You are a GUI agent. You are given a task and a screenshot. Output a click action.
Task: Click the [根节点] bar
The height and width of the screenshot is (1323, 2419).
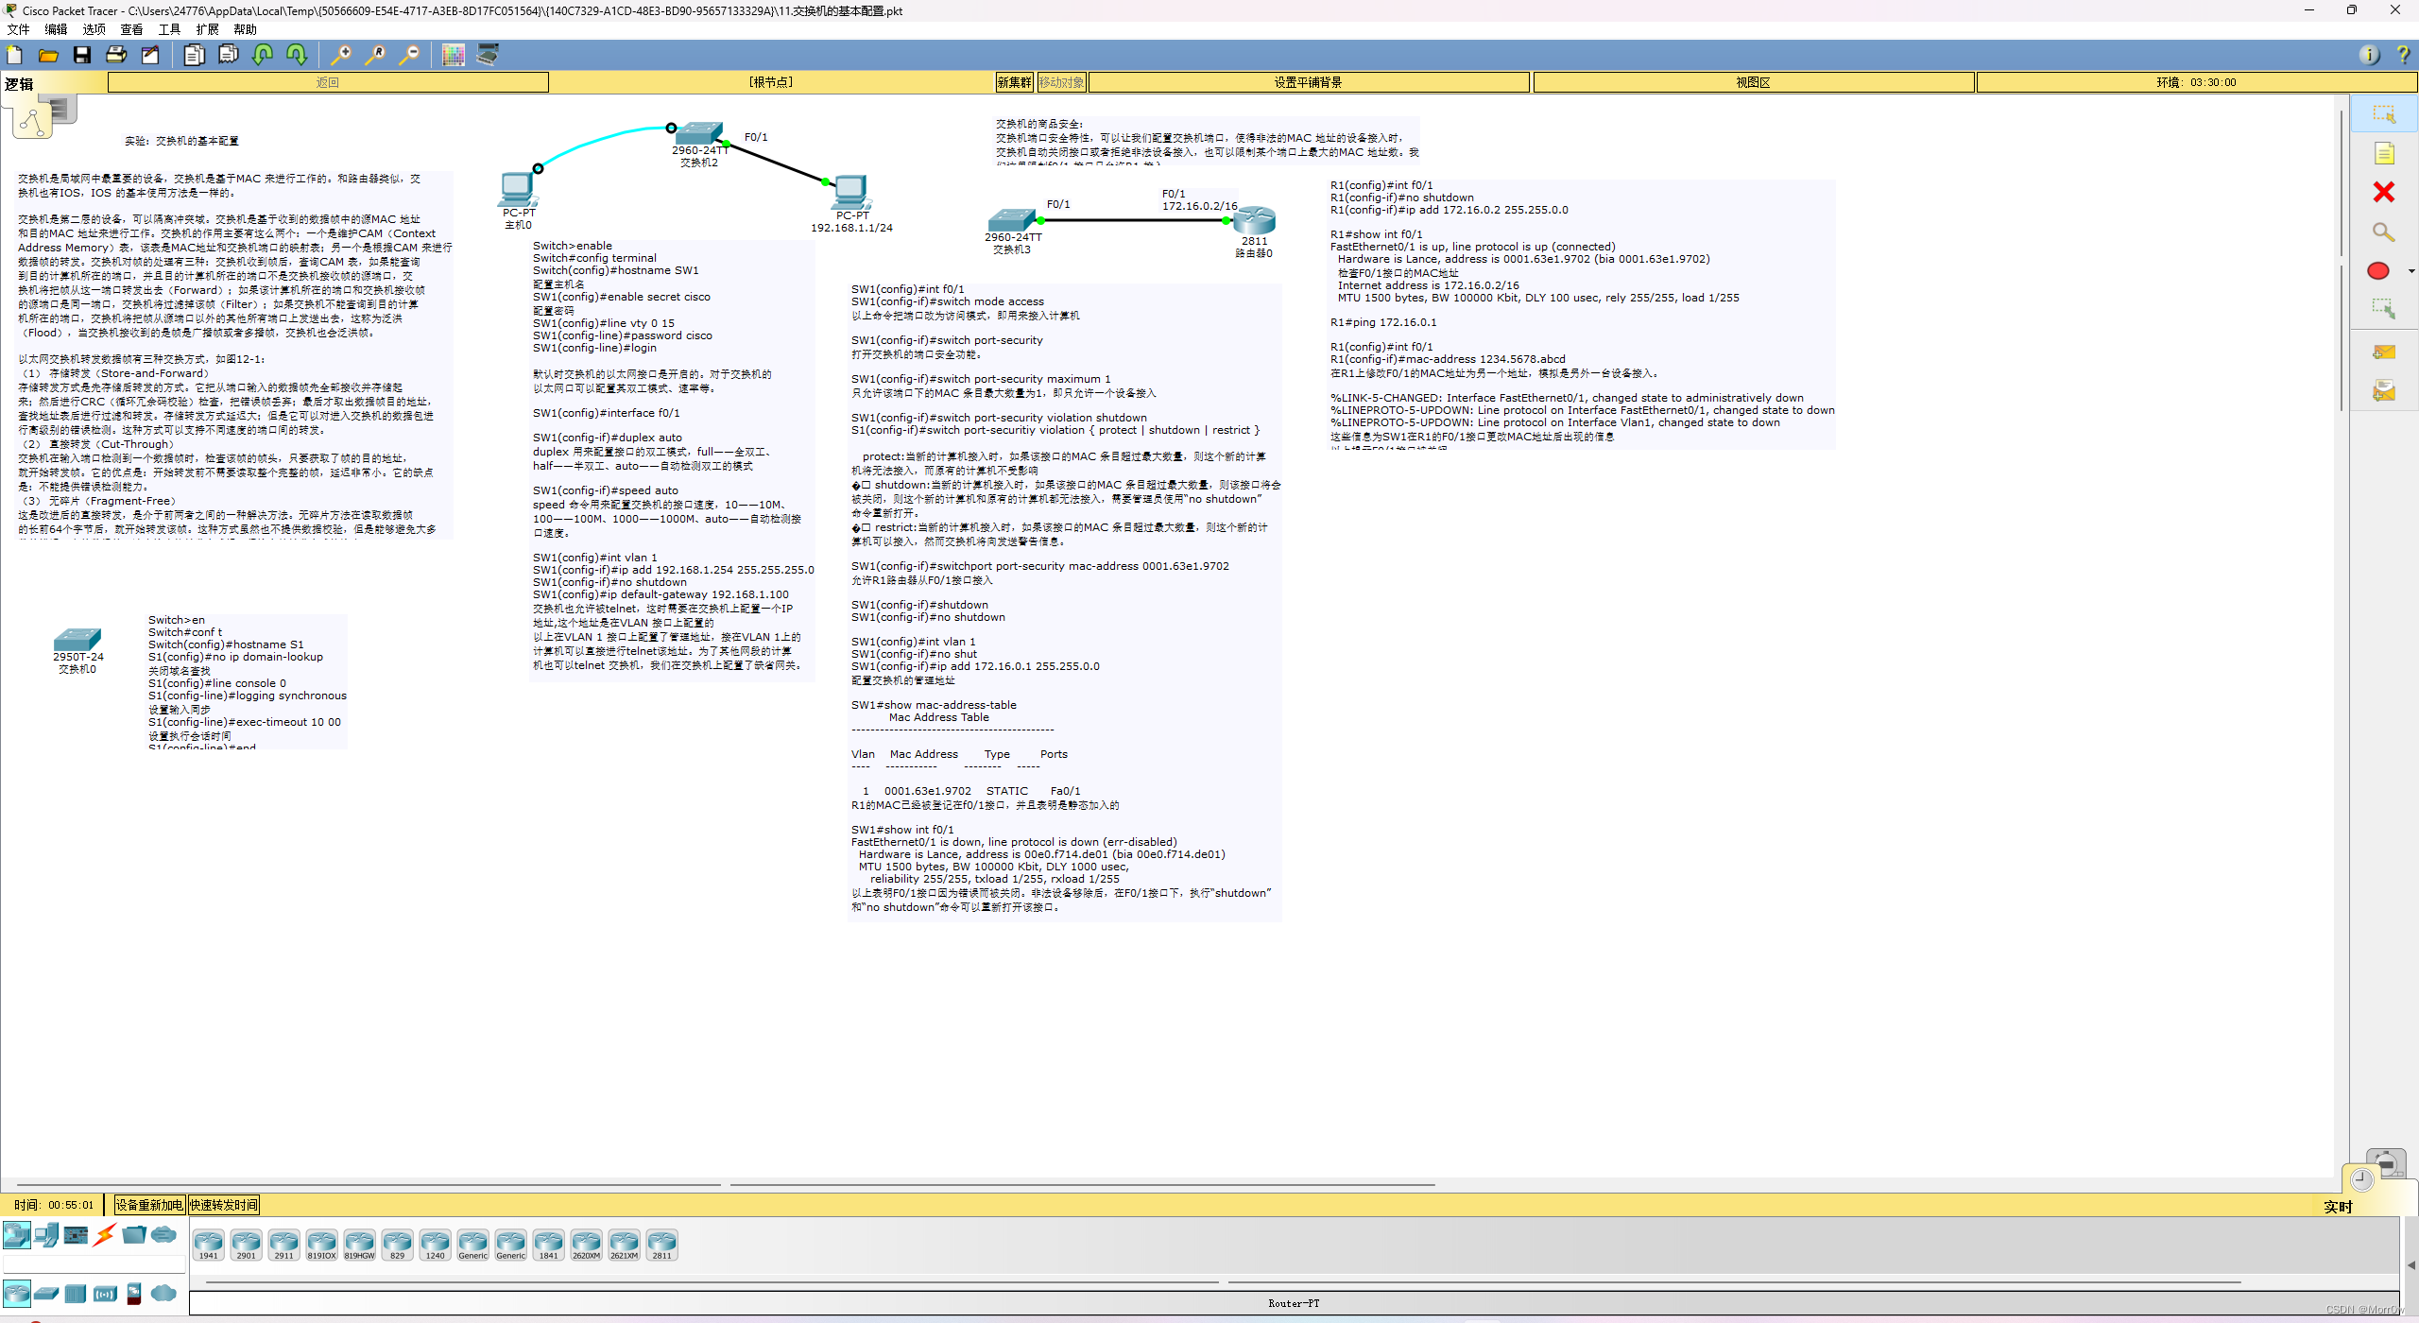[771, 82]
